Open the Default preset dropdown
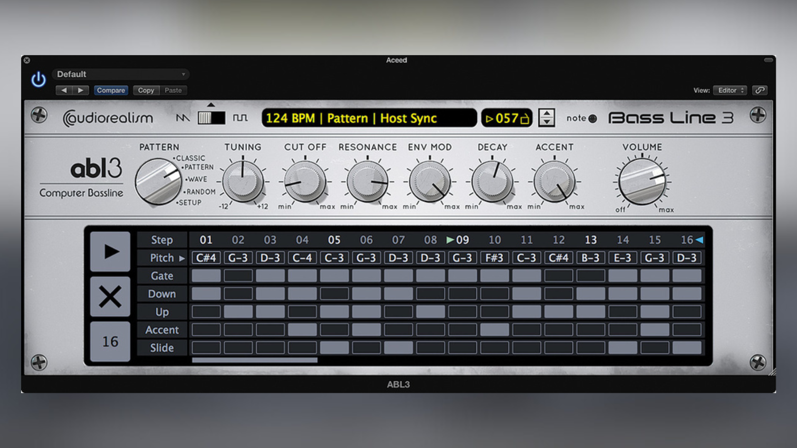Viewport: 797px width, 448px height. pos(120,74)
